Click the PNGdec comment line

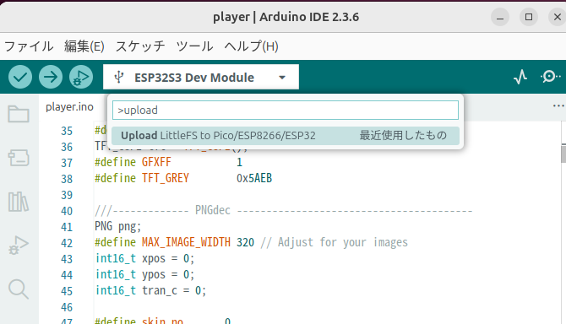point(283,210)
